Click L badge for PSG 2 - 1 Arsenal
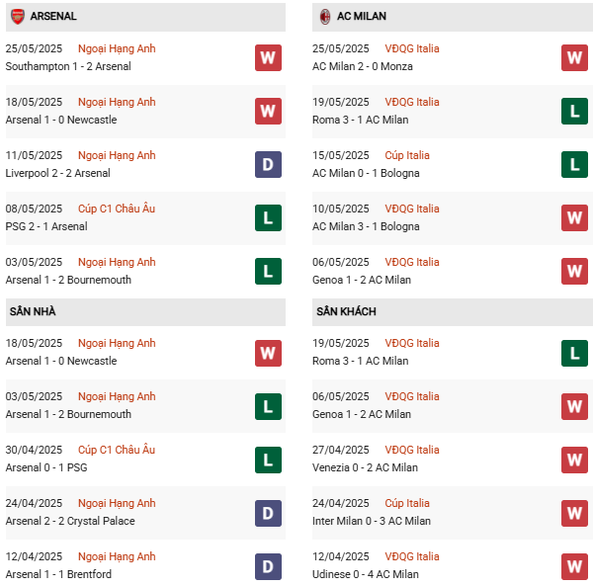Image resolution: width=593 pixels, height=587 pixels. coord(268,217)
